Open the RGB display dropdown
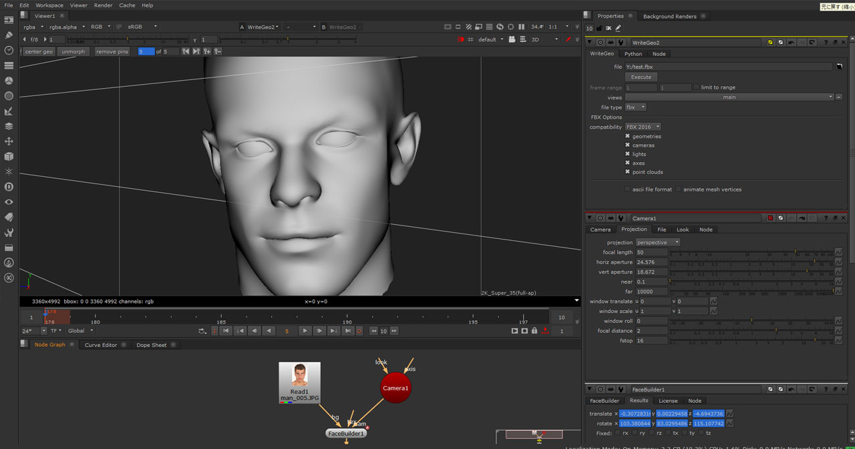This screenshot has height=449, width=855. pyautogui.click(x=100, y=27)
